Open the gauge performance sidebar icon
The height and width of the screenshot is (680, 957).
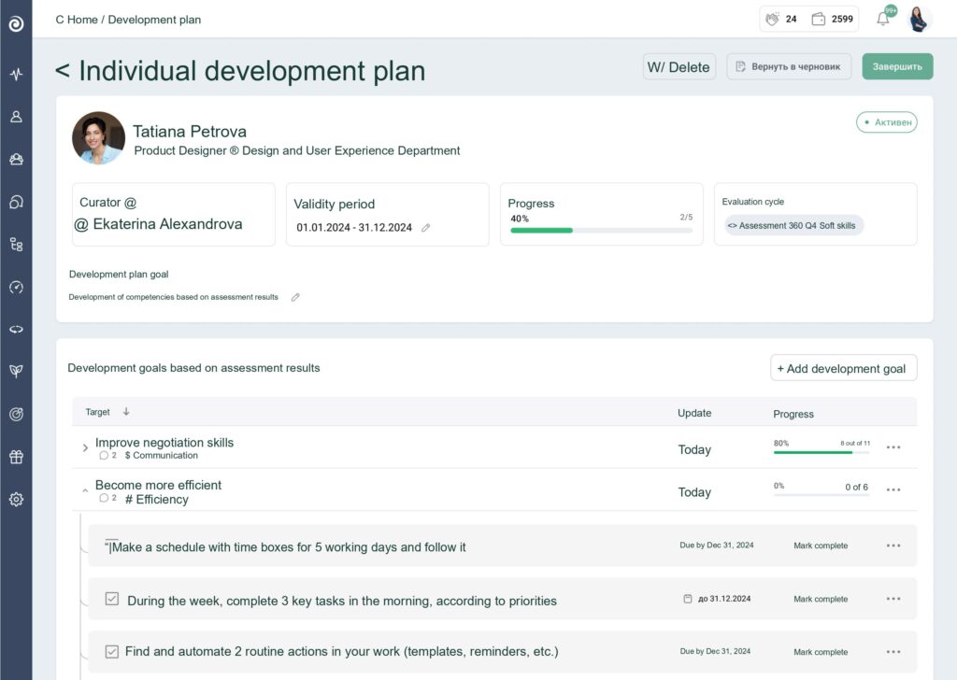16,288
